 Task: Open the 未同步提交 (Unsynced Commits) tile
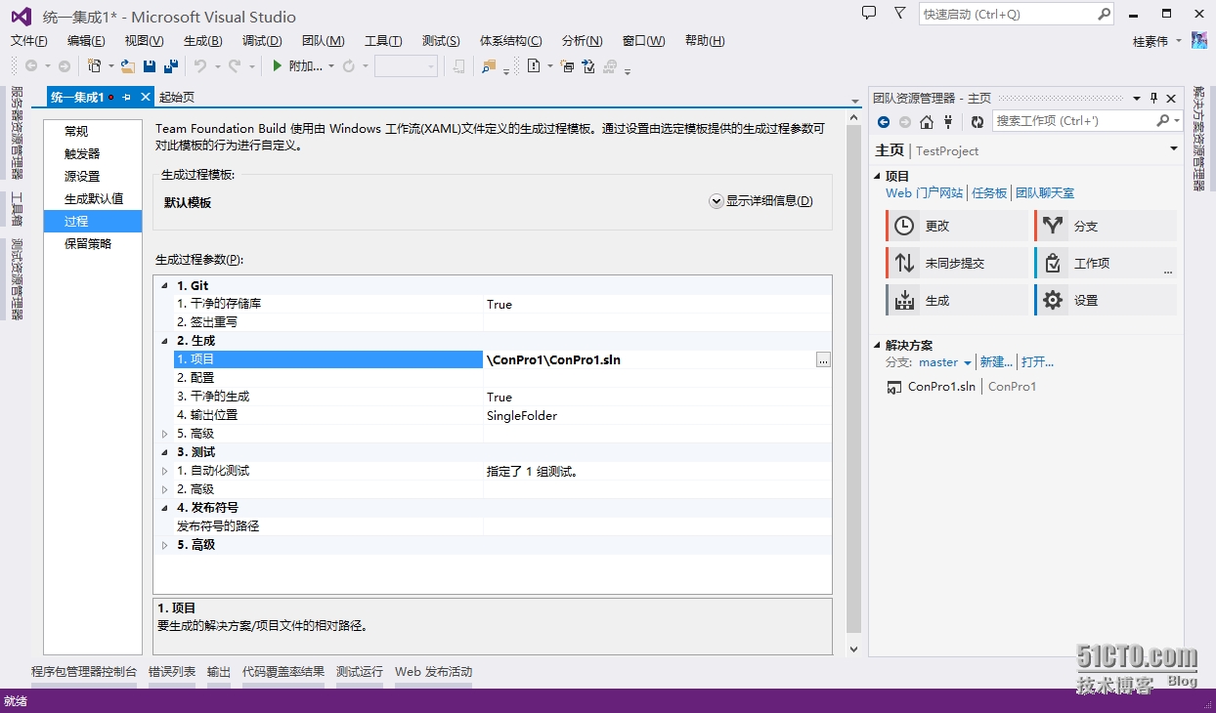click(x=958, y=263)
